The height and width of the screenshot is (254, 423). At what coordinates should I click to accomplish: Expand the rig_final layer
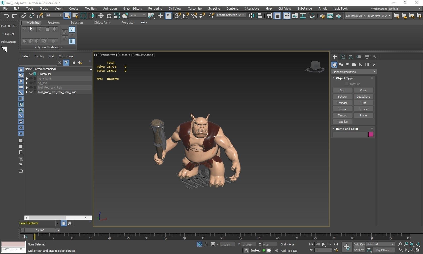(x=27, y=83)
